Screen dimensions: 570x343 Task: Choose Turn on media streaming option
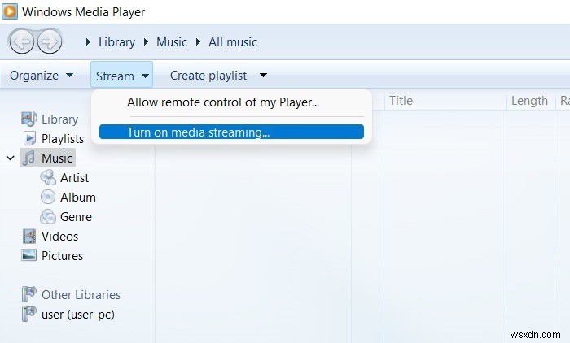pyautogui.click(x=231, y=132)
